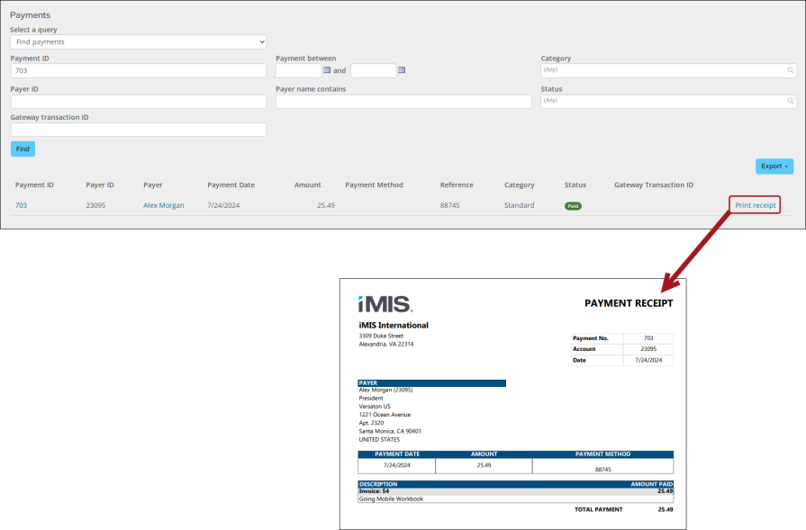Sort by Gateway Transaction ID column header
806x530 pixels.
coord(653,184)
